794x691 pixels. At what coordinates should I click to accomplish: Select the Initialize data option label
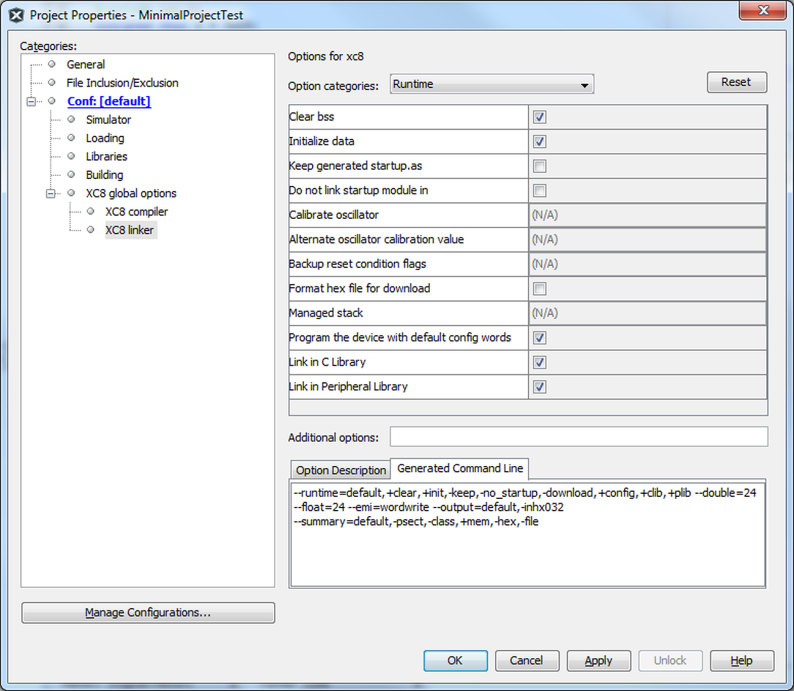tap(321, 141)
